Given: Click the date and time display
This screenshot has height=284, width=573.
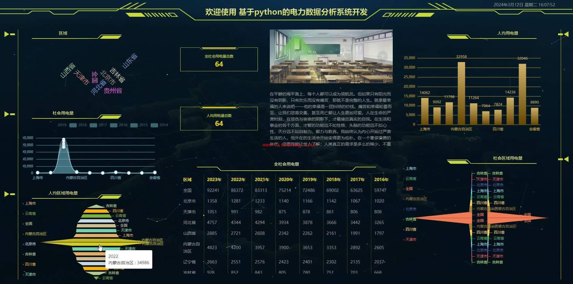Looking at the screenshot, I should (x=524, y=5).
